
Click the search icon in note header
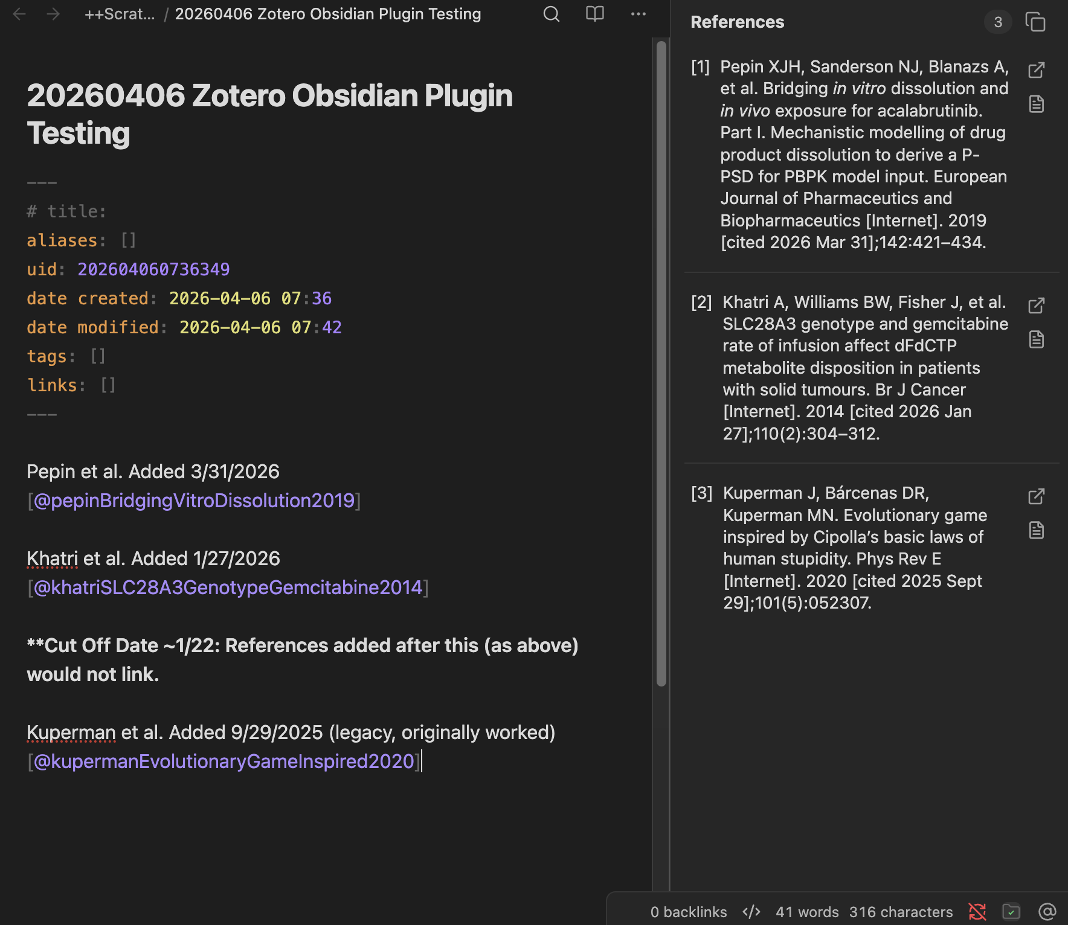pyautogui.click(x=551, y=14)
